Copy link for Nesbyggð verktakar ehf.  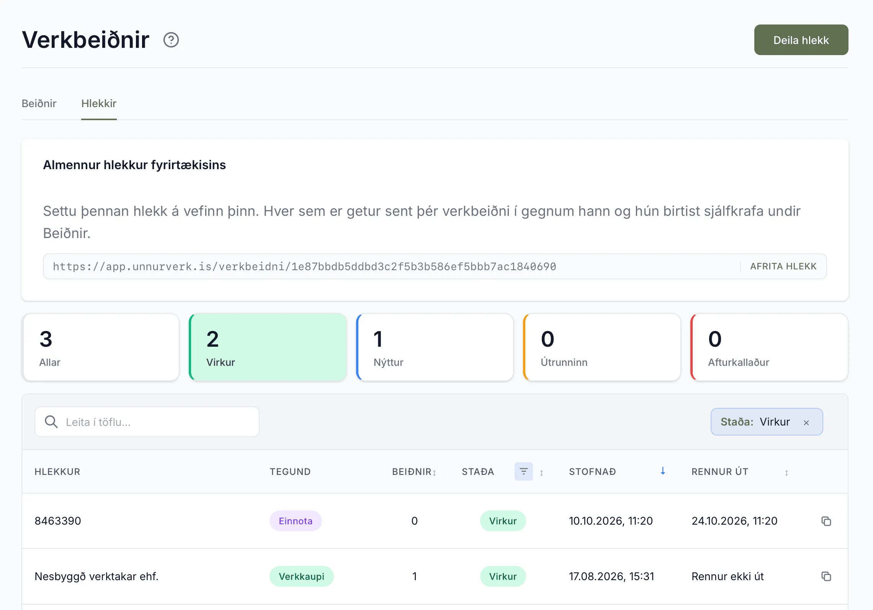point(826,576)
